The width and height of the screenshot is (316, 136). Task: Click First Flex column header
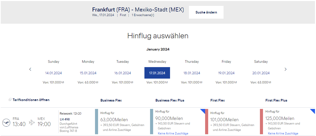[x=218, y=100]
